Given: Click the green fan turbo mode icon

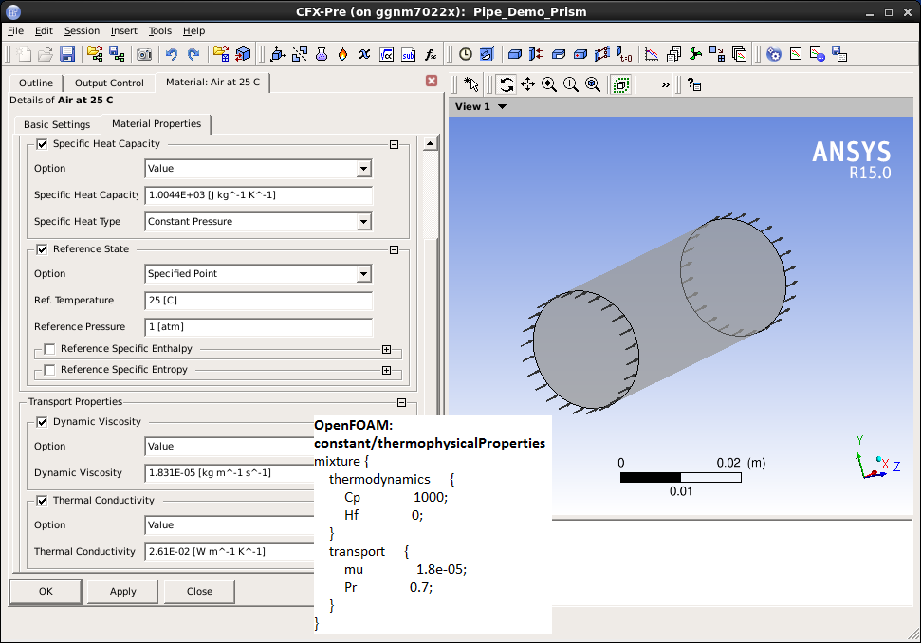Looking at the screenshot, I should pos(695,55).
